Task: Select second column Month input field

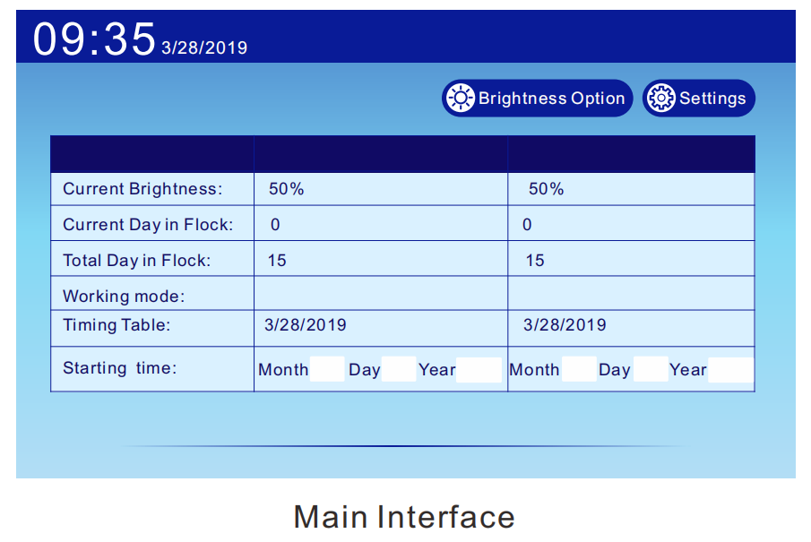Action: point(579,369)
